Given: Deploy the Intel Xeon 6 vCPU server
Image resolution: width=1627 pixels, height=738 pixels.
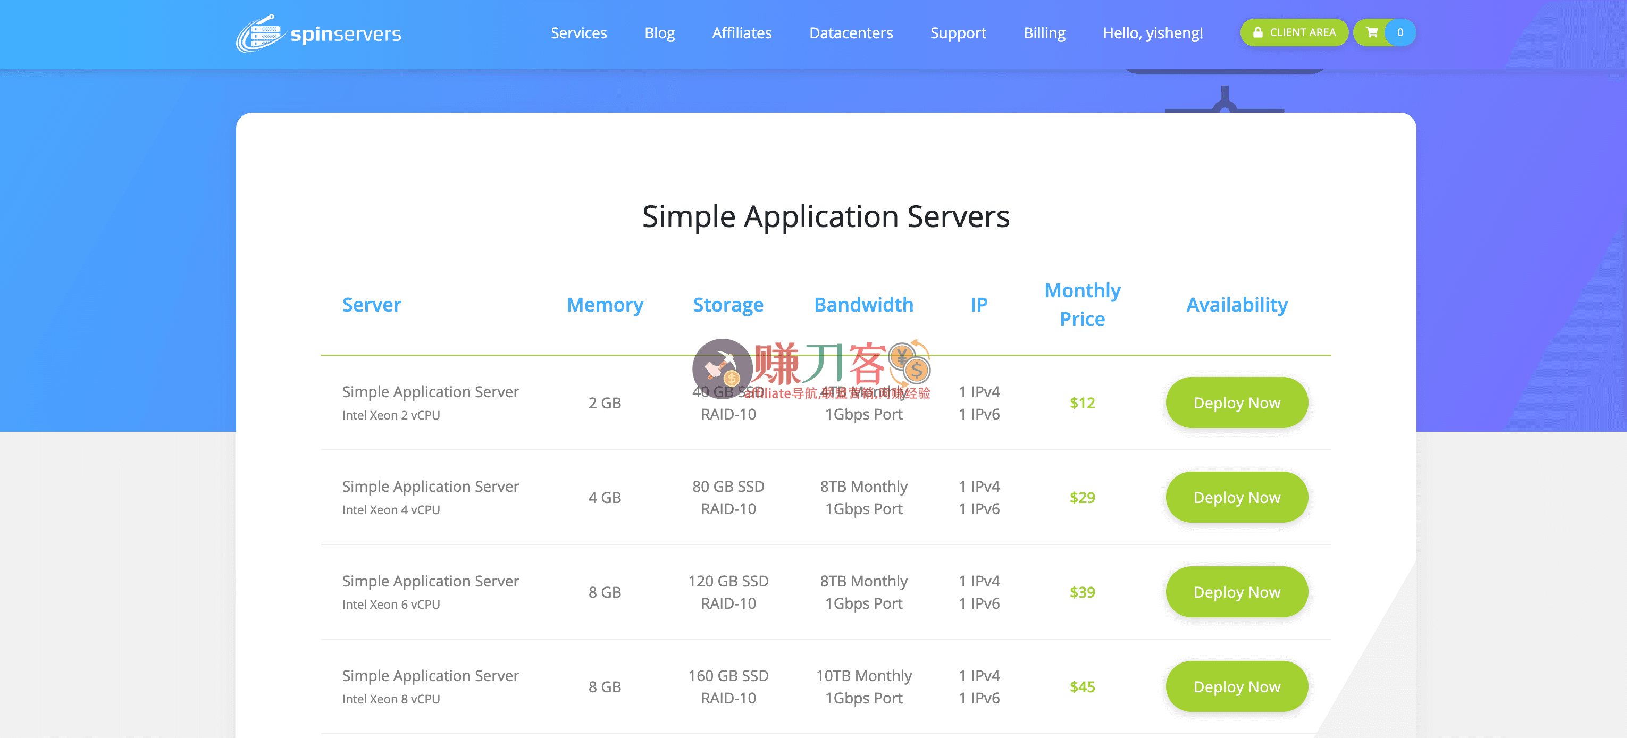Looking at the screenshot, I should coord(1237,592).
